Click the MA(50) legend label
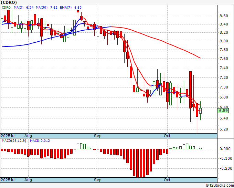 coord(42,8)
